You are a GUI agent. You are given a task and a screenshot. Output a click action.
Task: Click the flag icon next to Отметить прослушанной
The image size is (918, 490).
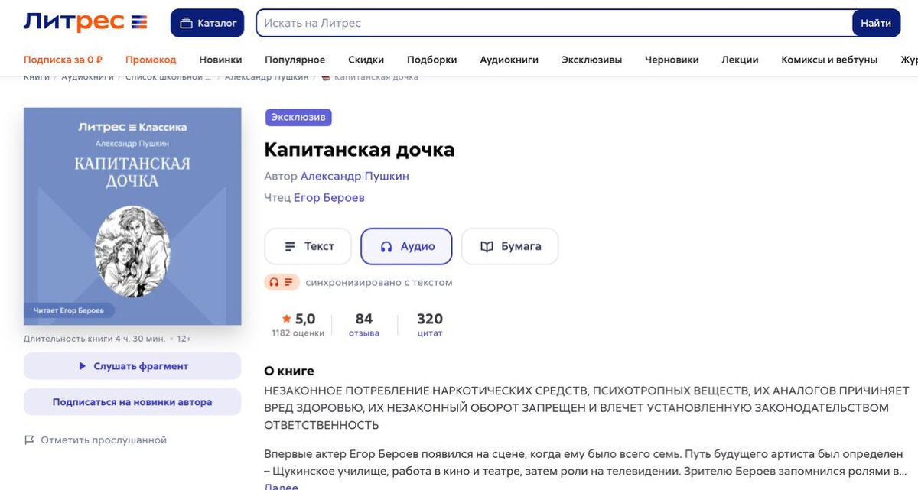pyautogui.click(x=29, y=440)
